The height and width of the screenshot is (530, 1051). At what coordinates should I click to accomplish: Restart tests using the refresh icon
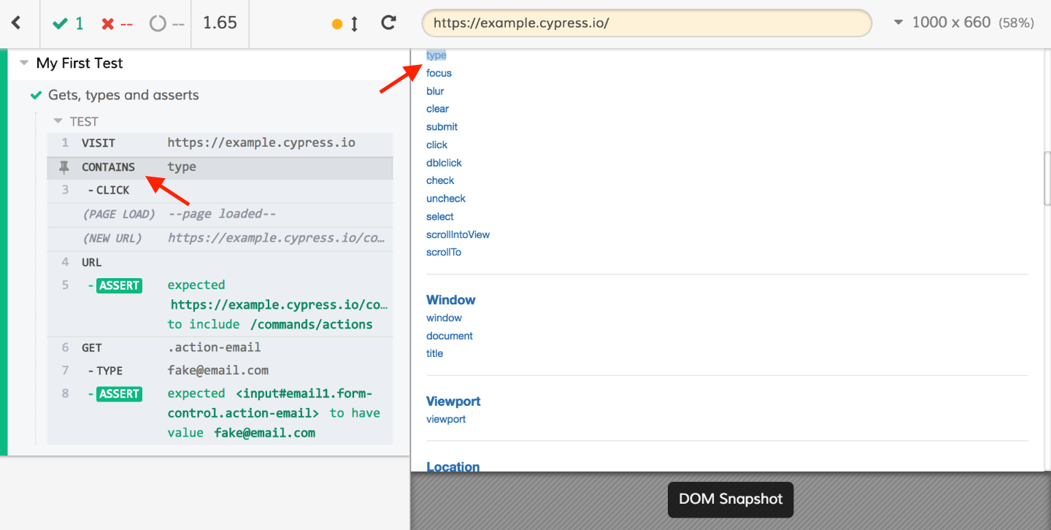click(x=388, y=23)
